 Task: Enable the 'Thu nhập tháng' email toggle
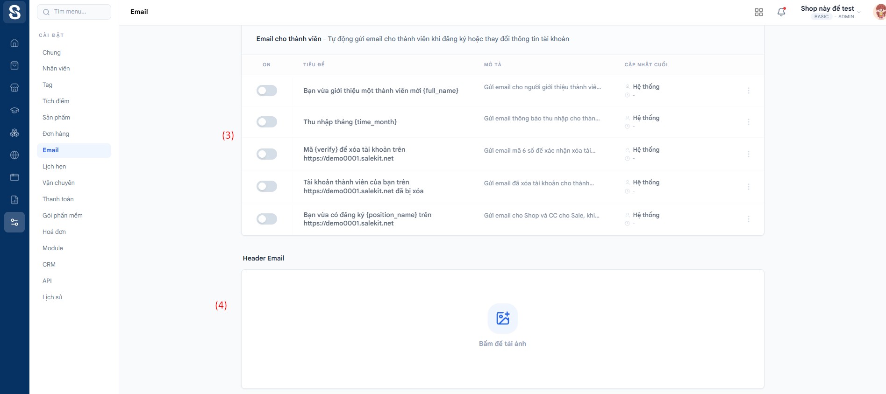[267, 122]
